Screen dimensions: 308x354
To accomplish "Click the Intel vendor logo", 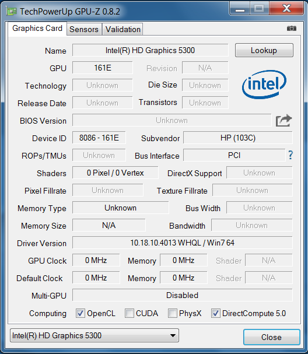I will point(264,85).
